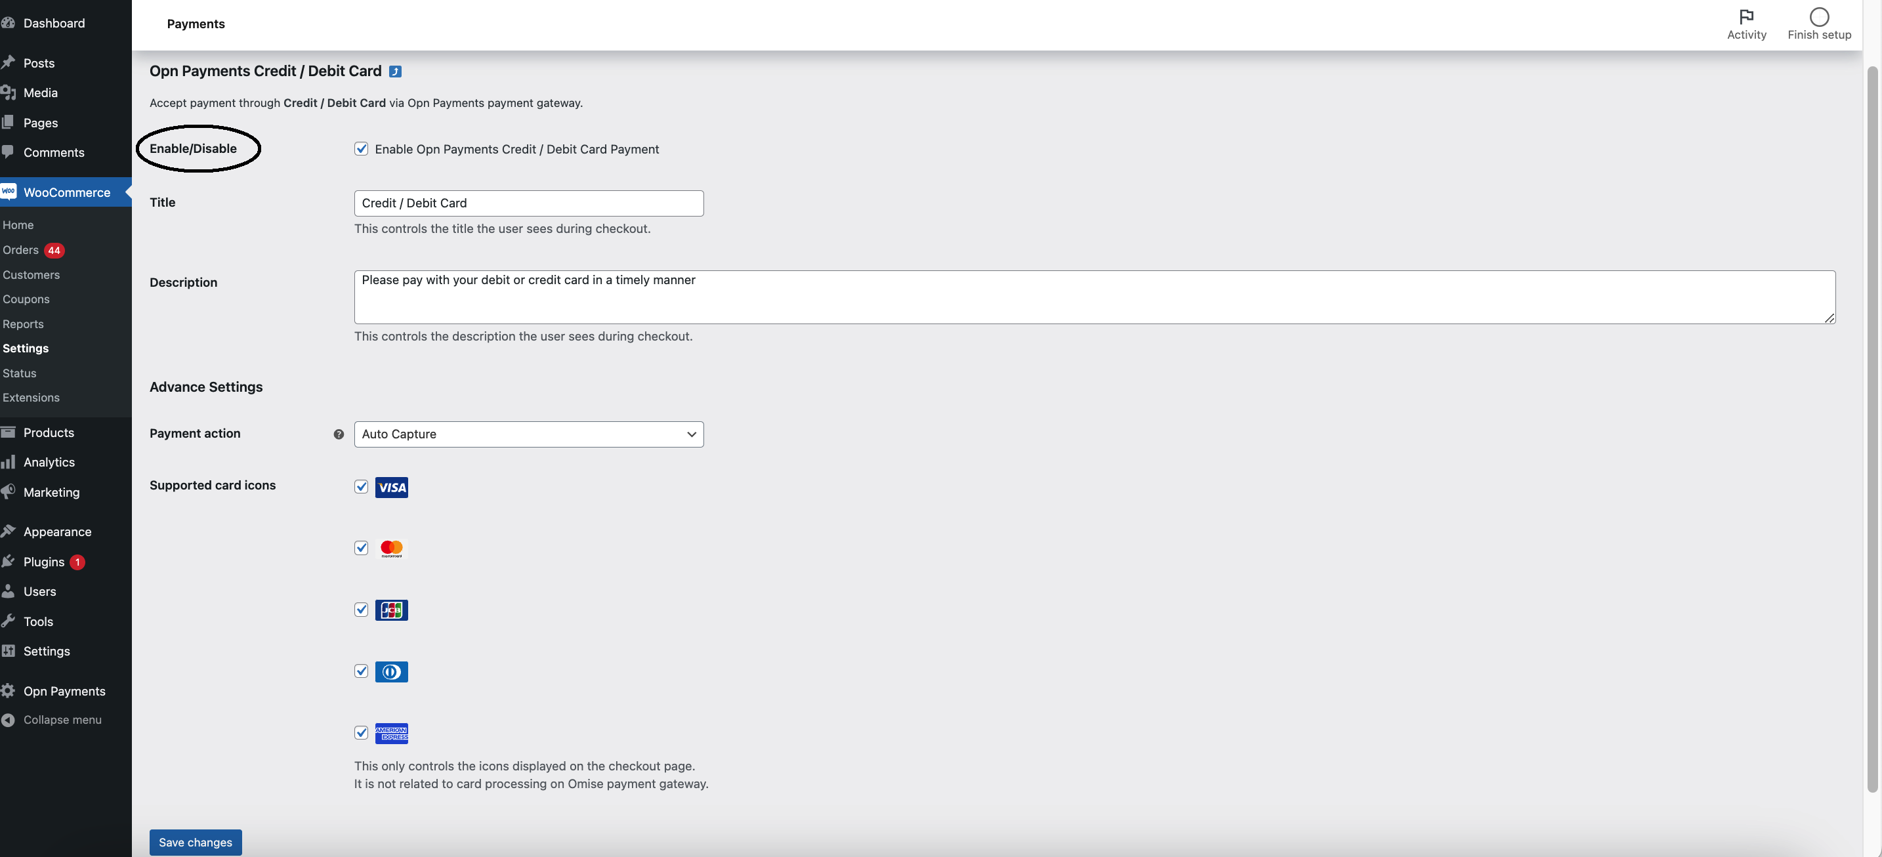Uncheck the American Express card icon

[x=361, y=732]
